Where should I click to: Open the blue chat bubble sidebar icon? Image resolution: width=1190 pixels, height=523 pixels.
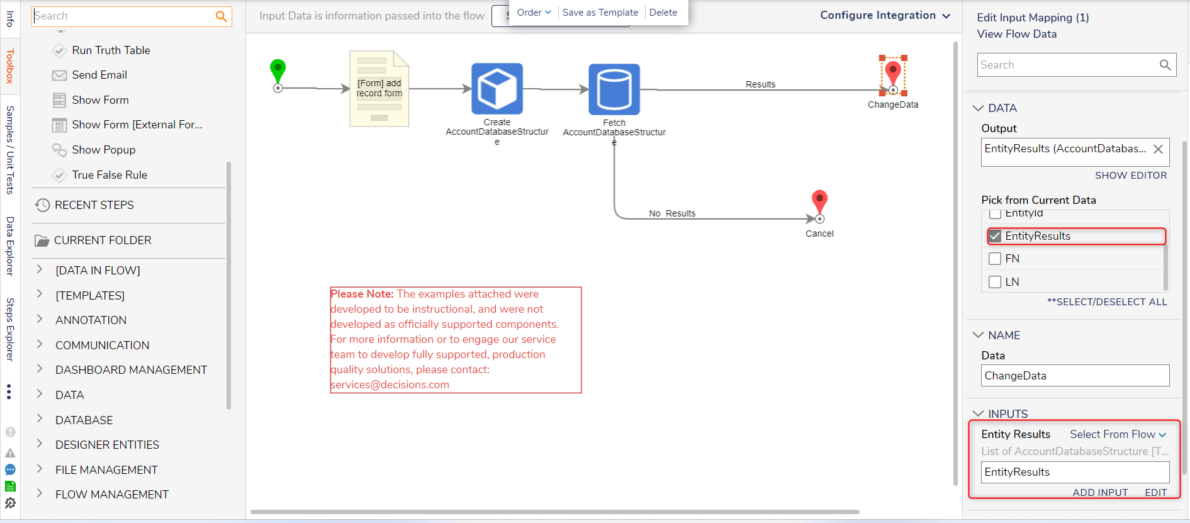pos(10,470)
